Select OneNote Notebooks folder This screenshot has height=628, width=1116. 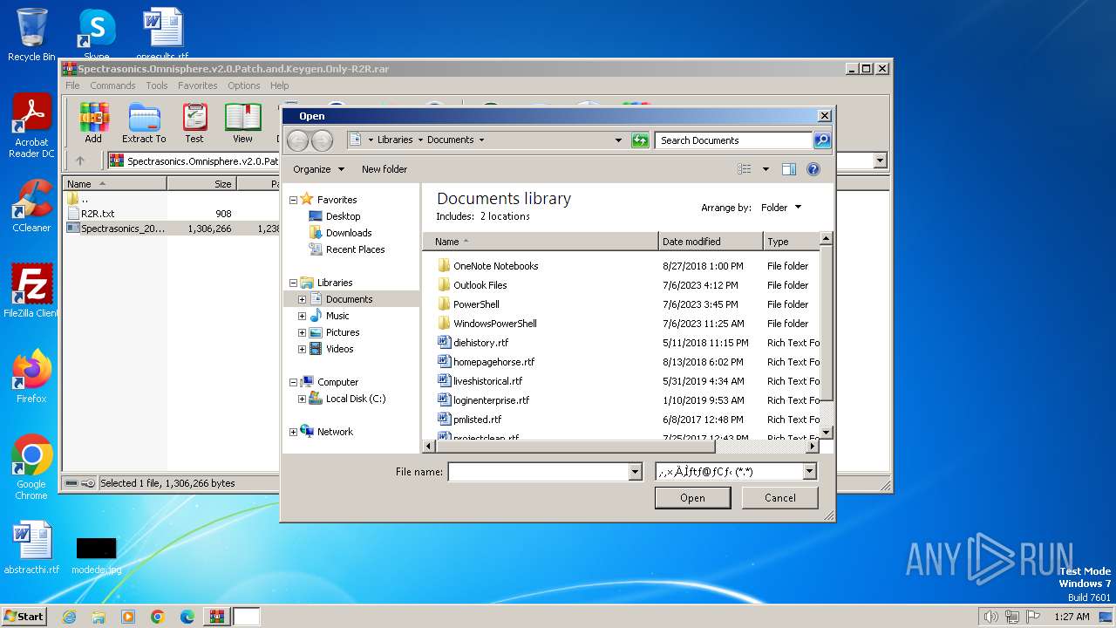click(495, 266)
